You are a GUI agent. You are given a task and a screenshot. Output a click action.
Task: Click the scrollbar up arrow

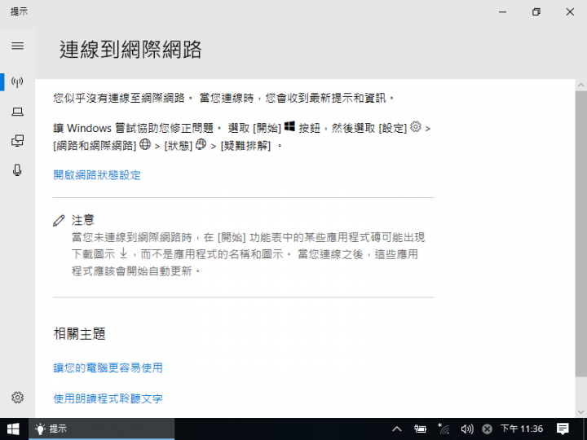pos(581,85)
